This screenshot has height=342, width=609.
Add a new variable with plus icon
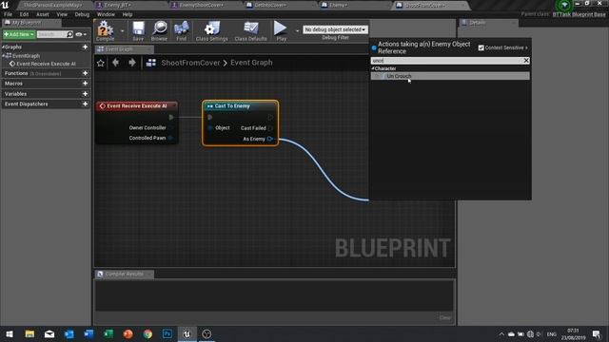[x=85, y=94]
